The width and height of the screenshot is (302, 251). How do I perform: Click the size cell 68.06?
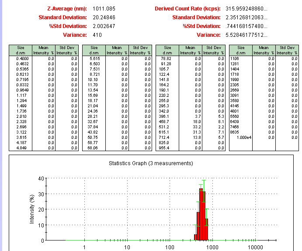coord(93,148)
